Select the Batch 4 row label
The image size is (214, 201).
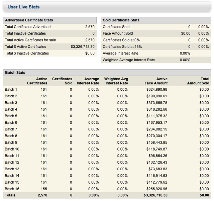(x=11, y=109)
